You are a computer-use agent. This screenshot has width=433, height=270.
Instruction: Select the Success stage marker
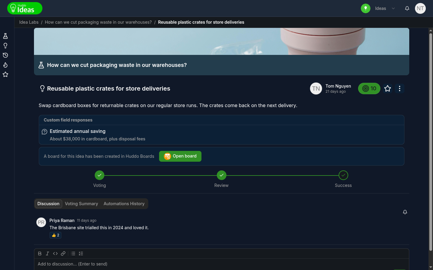343,175
